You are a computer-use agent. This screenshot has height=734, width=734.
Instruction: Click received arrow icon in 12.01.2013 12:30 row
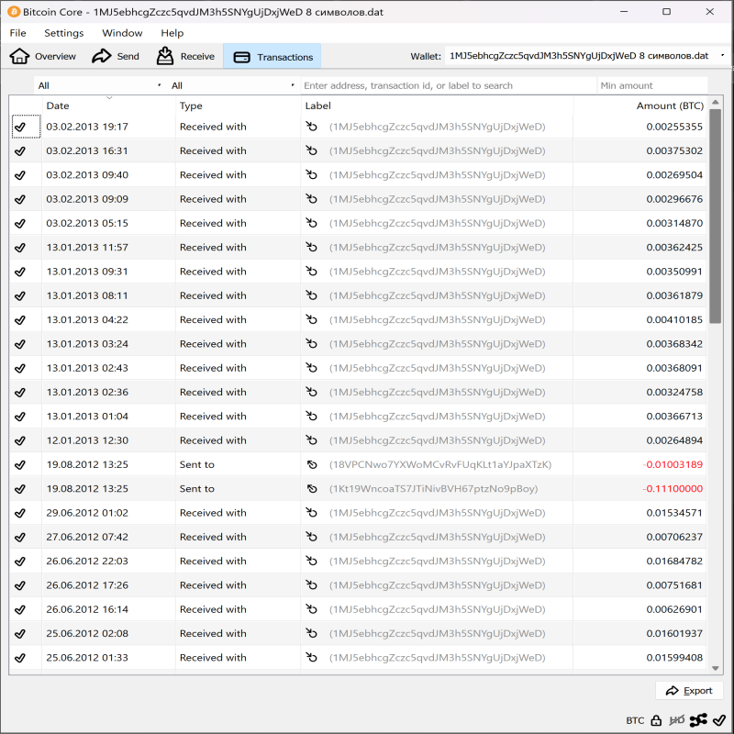click(x=312, y=440)
